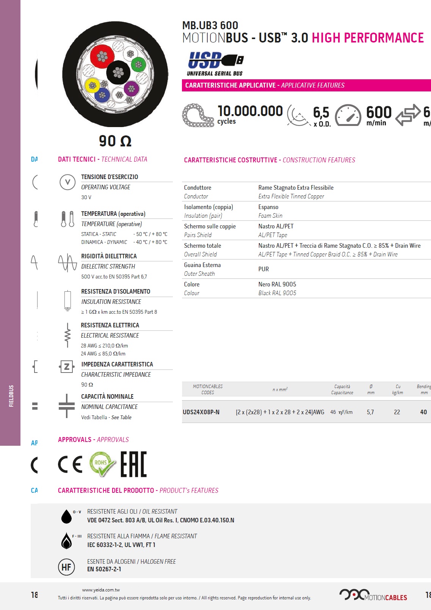
Task: Open the cable cross-section image
Action: [x=115, y=74]
